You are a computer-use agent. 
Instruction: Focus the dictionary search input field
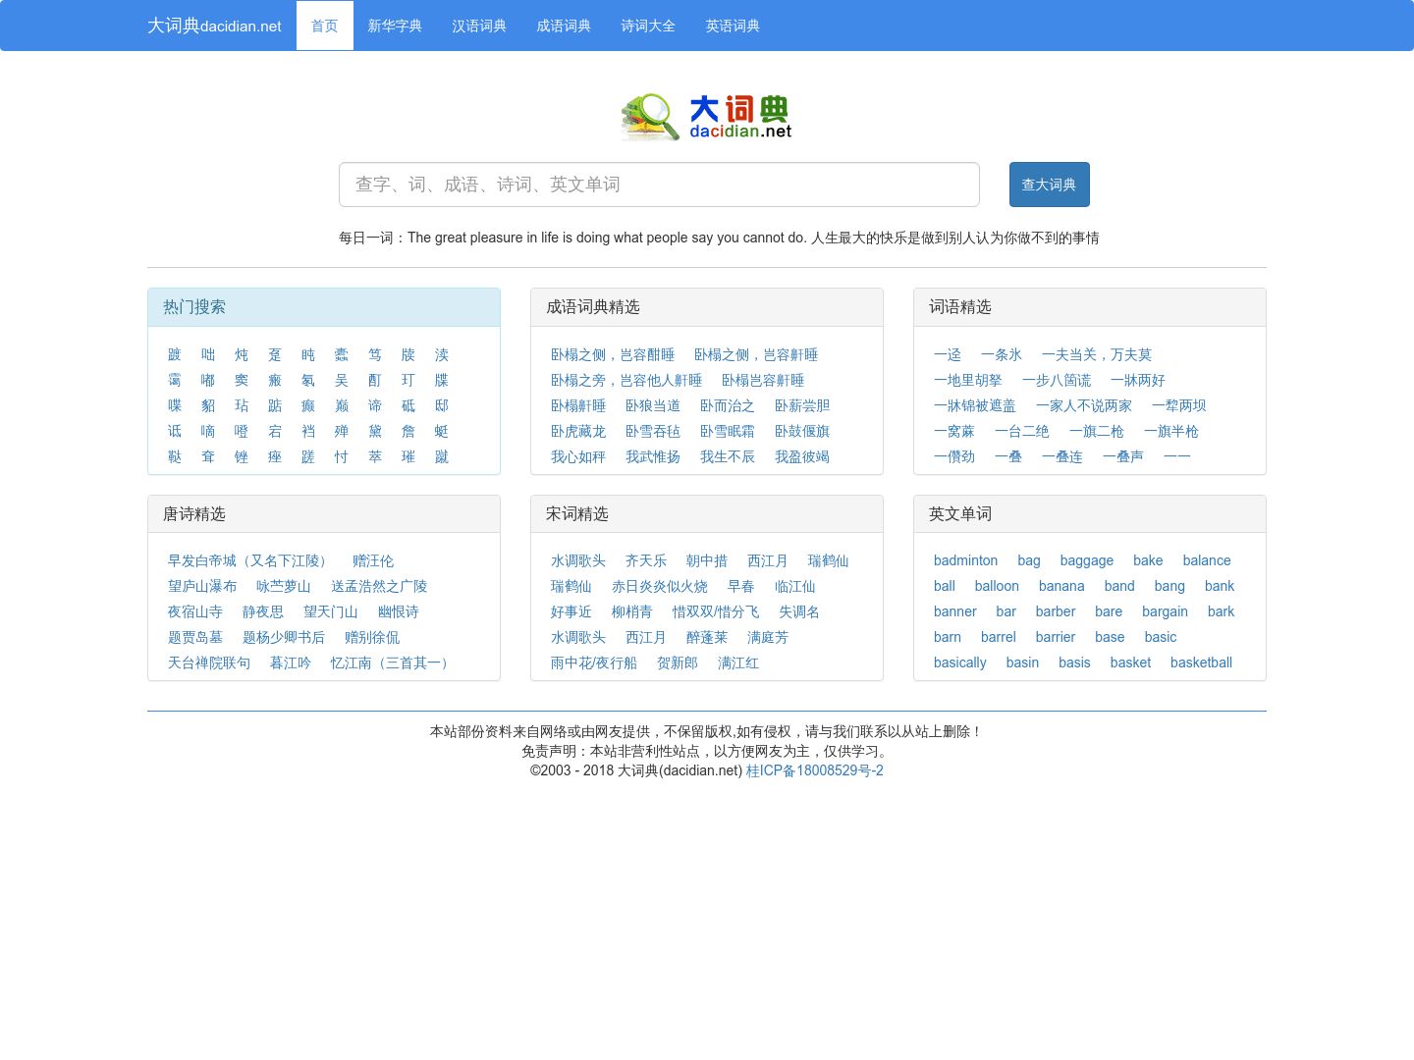(659, 185)
